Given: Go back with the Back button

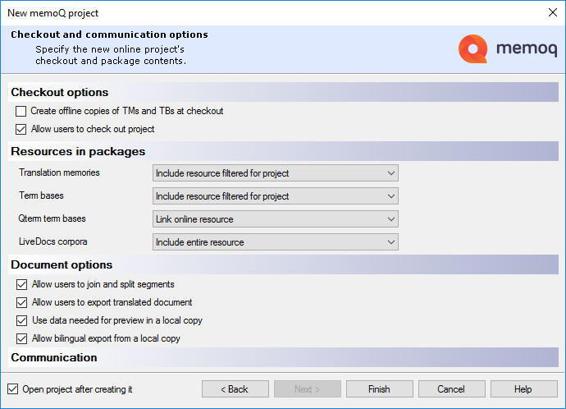Looking at the screenshot, I should pos(235,389).
